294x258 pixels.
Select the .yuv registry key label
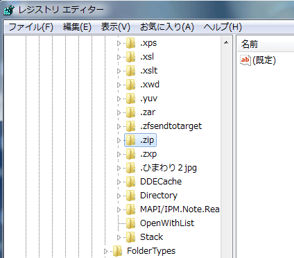[148, 98]
